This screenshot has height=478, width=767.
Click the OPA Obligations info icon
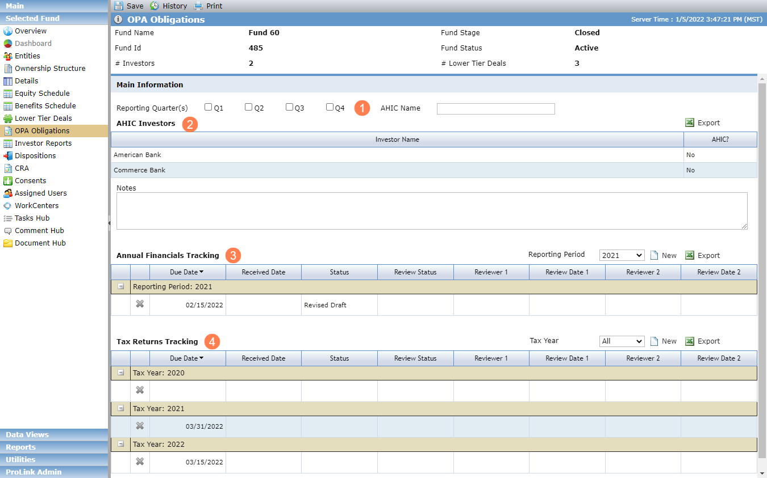pyautogui.click(x=118, y=19)
